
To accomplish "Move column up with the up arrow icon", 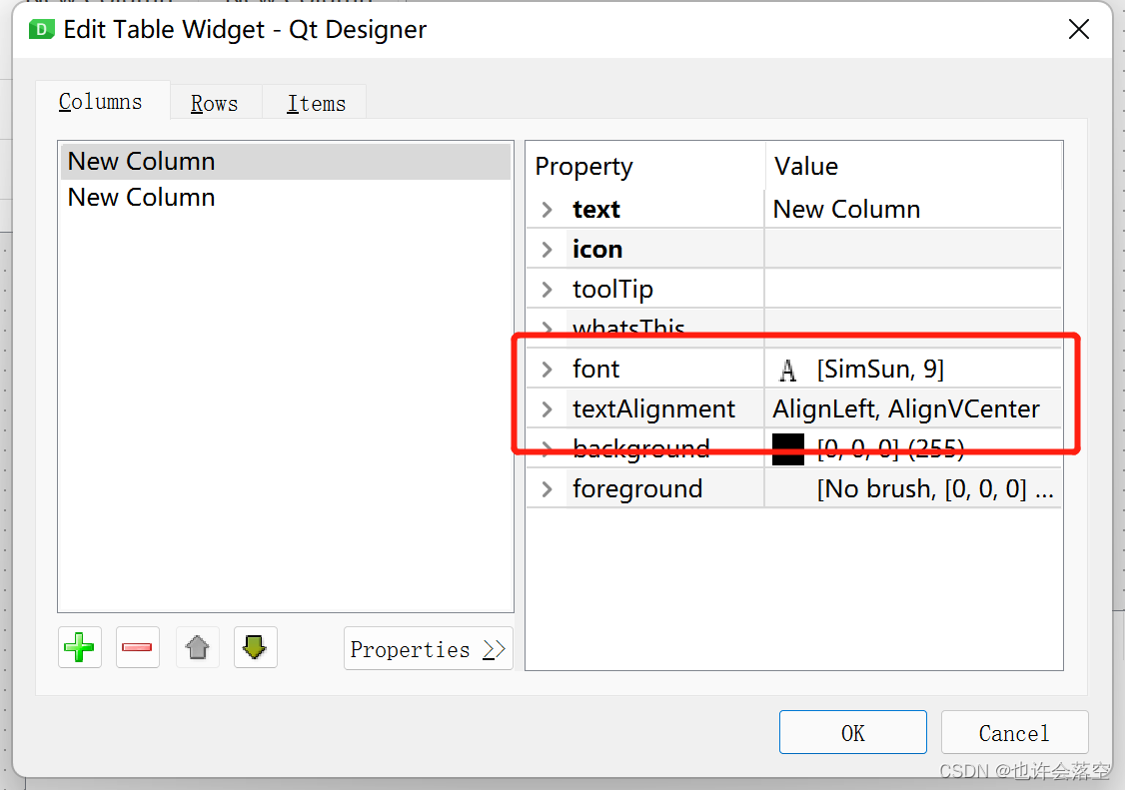I will point(197,647).
